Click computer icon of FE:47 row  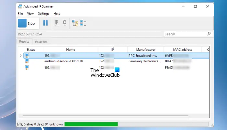[x=27, y=68]
